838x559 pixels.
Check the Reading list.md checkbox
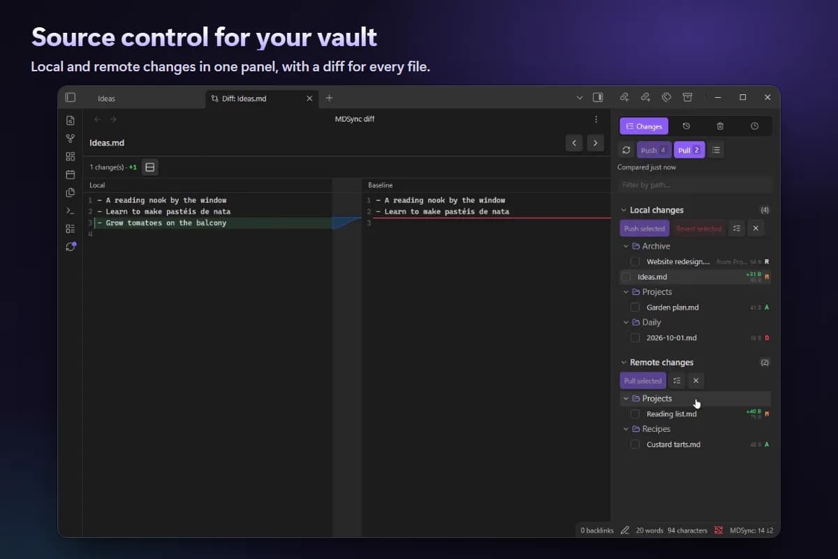click(x=635, y=414)
